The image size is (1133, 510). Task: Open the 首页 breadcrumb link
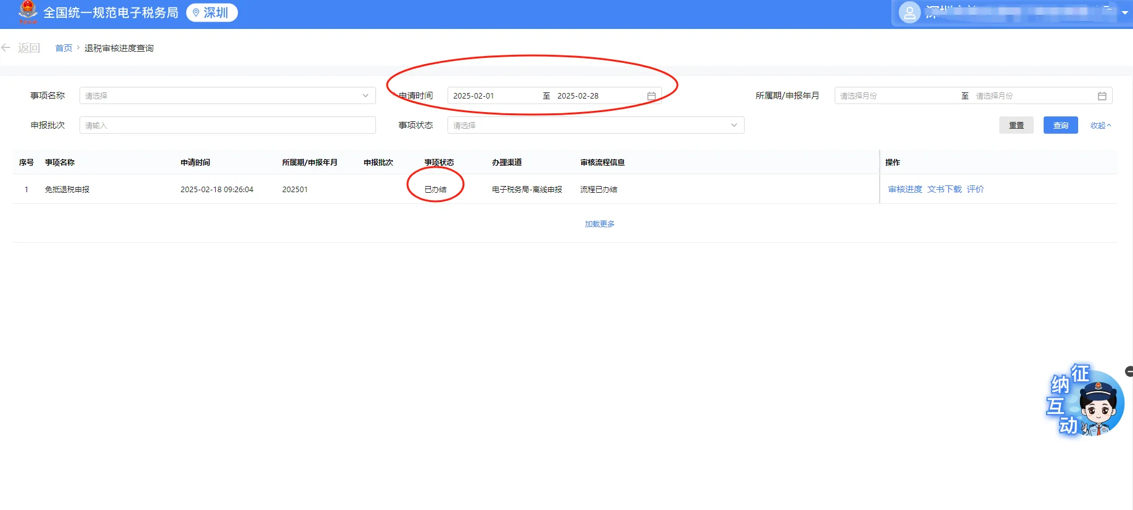point(63,48)
